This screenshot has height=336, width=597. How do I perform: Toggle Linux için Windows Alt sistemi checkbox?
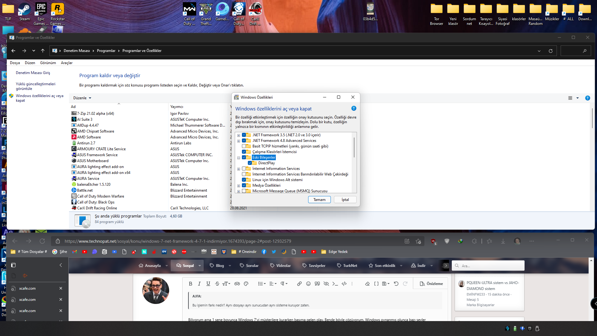coord(244,180)
